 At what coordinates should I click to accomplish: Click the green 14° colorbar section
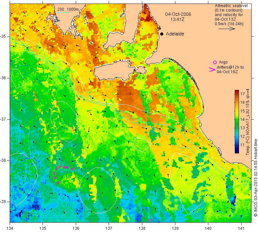[x=237, y=119]
